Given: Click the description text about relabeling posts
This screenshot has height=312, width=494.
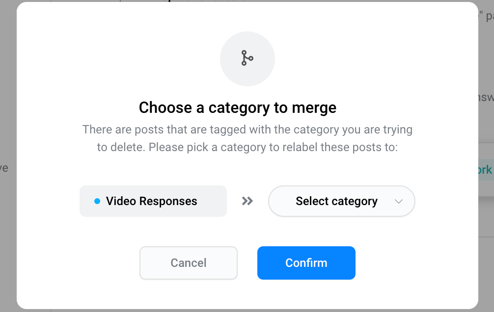Looking at the screenshot, I should 247,138.
